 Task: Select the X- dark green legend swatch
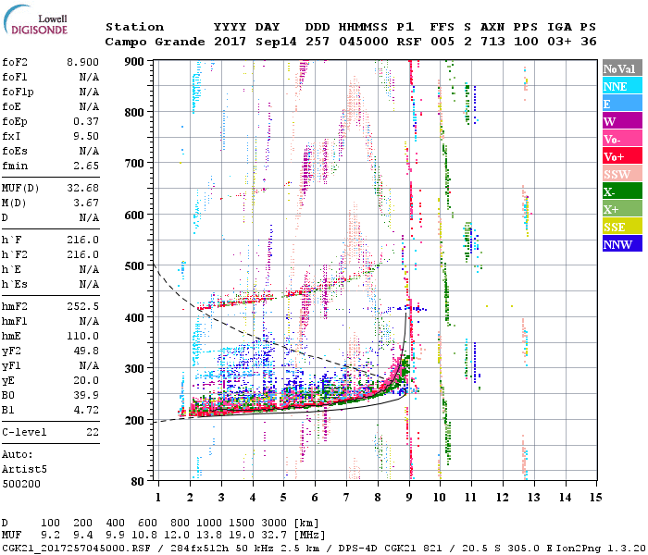point(622,191)
